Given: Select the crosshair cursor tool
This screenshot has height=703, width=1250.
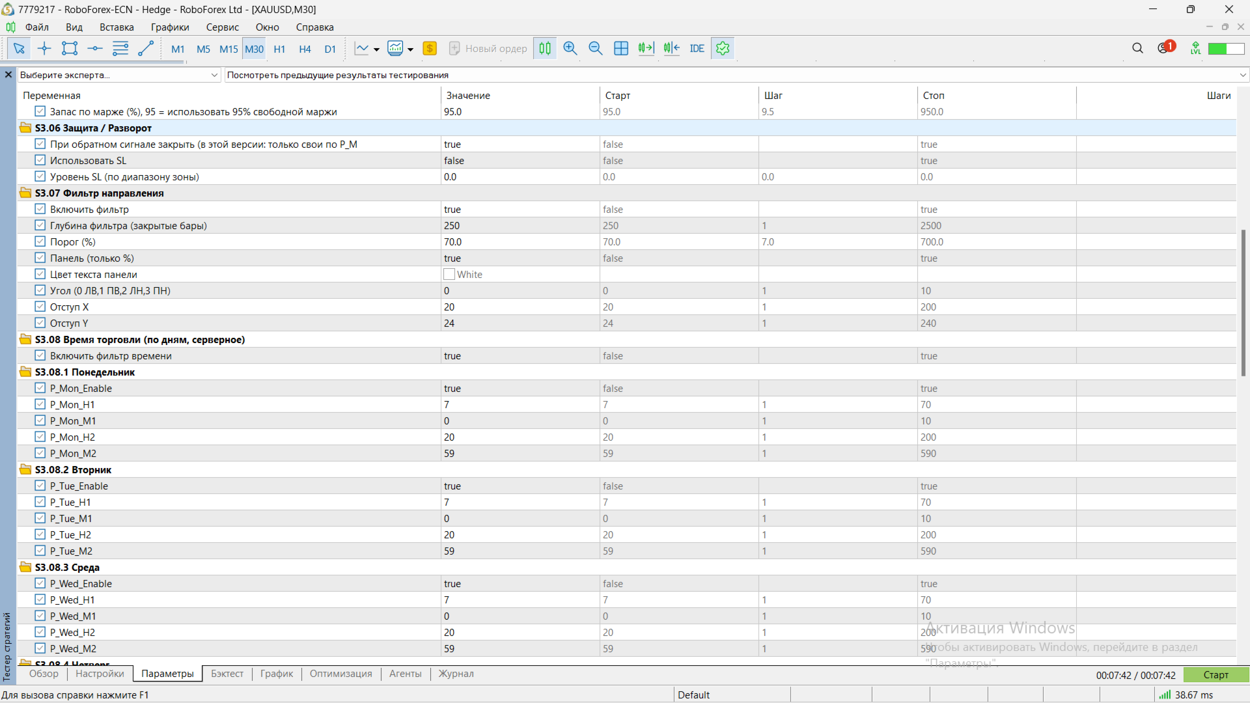Looking at the screenshot, I should (44, 48).
